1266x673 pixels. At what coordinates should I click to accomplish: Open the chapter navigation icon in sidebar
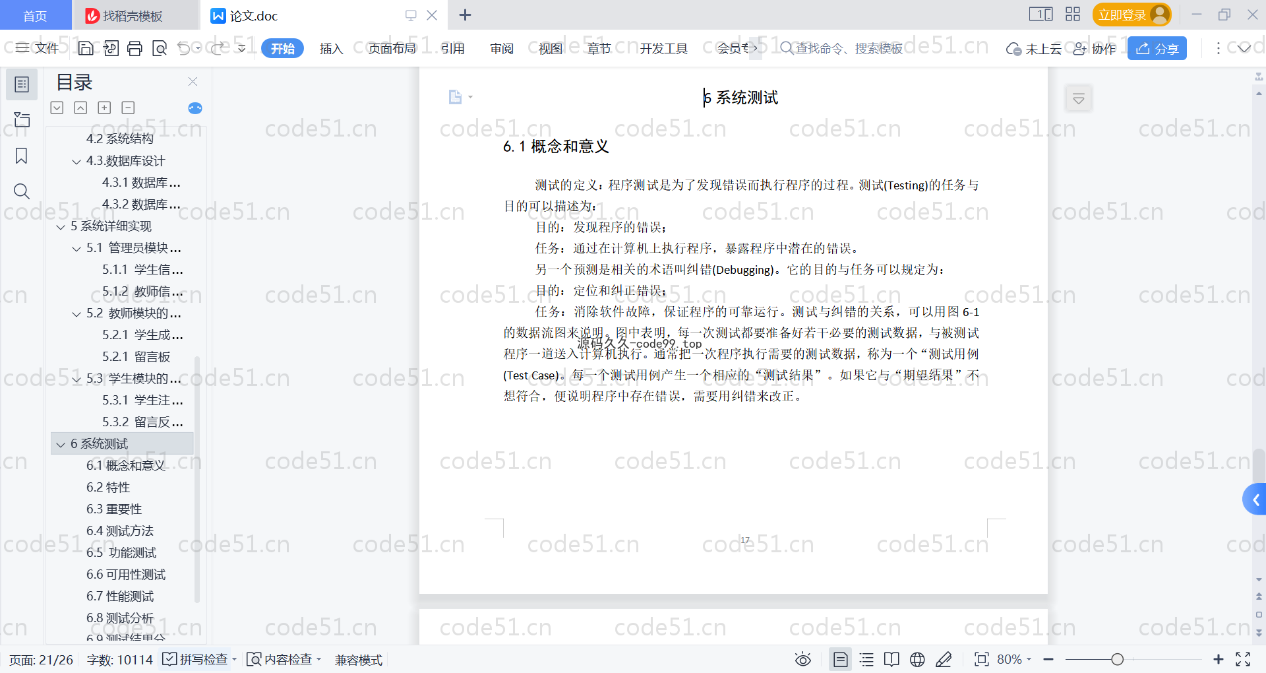point(22,120)
